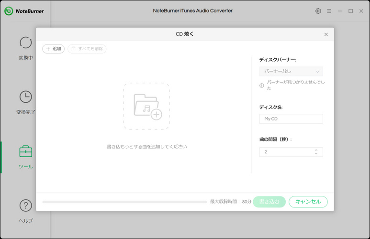The image size is (370, 239).
Task: Open settings via the gear icon
Action: tap(318, 11)
